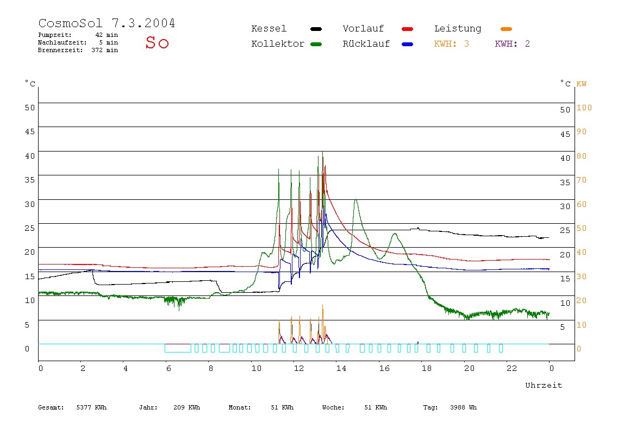624x441 pixels.
Task: Click the left °C unit label
Action: pos(30,84)
